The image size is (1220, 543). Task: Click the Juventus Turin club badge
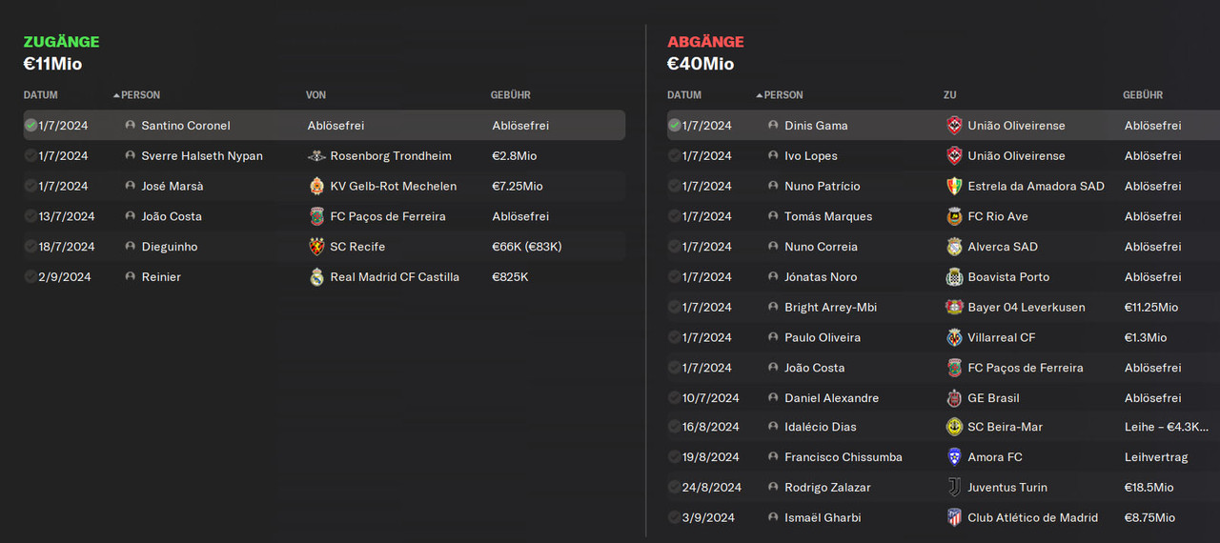click(954, 488)
